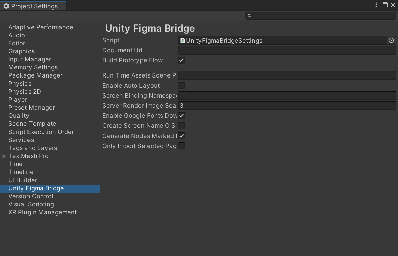
Task: Open the window kebab options menu
Action: point(376,5)
